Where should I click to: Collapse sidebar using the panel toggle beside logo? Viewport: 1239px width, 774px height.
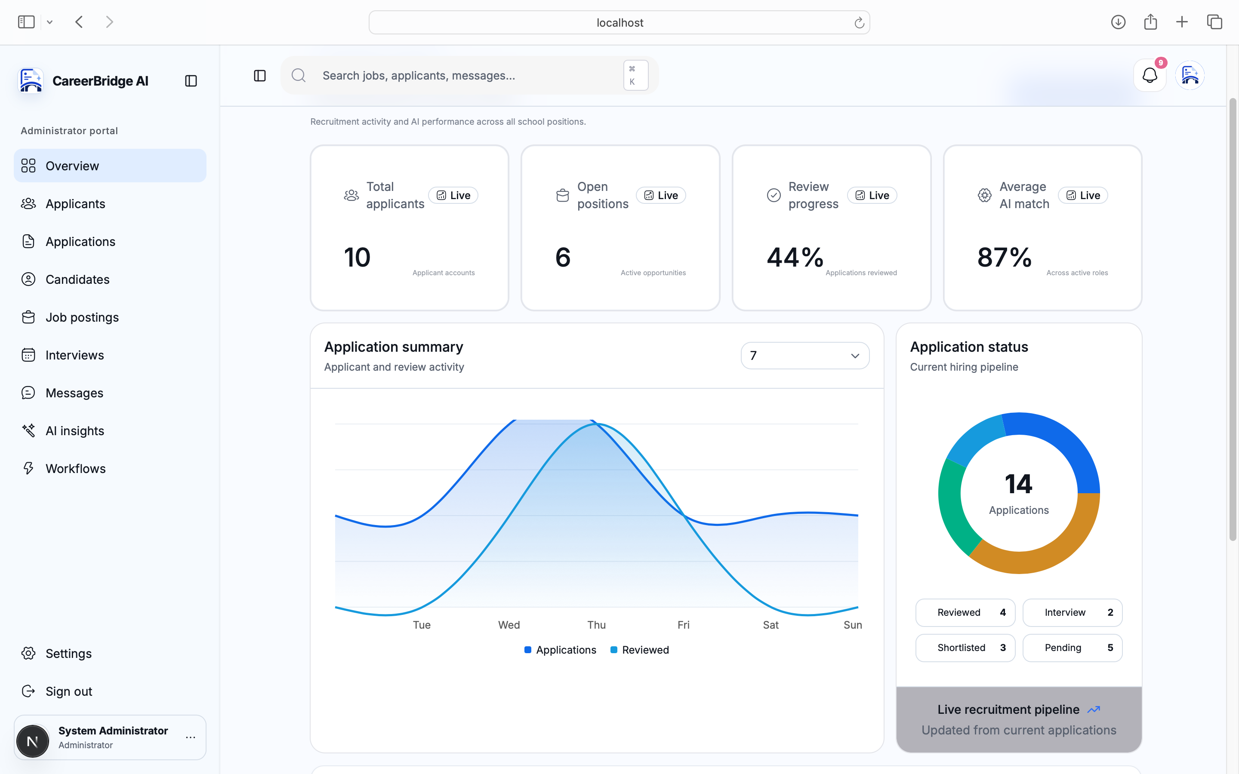(x=191, y=81)
